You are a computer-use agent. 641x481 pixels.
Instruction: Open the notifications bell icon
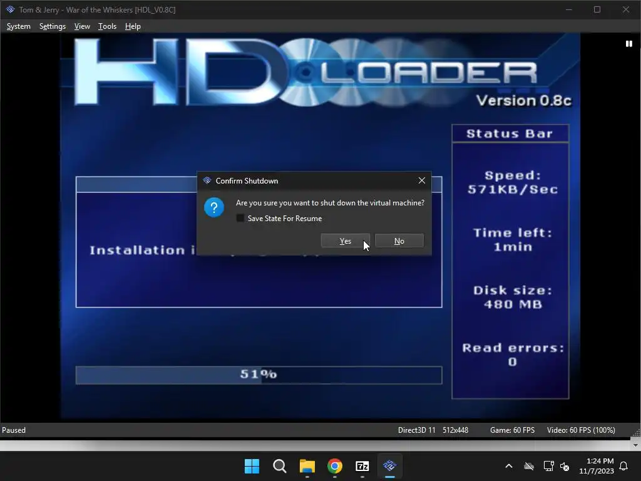(623, 466)
